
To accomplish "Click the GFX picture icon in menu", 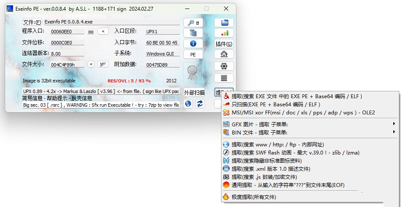I will click(x=226, y=124).
